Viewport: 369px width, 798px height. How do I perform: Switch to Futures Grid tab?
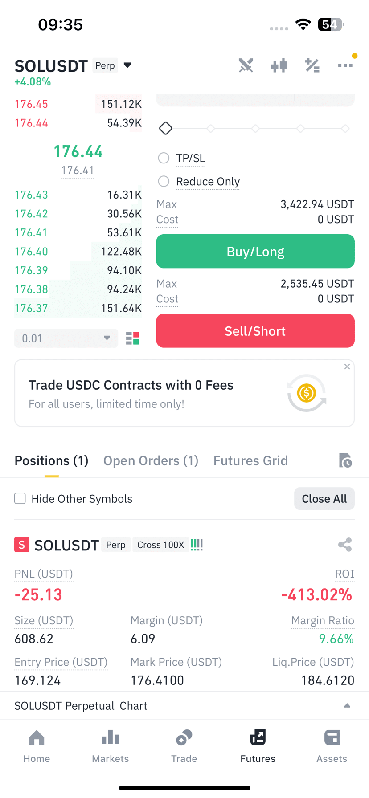pos(250,460)
